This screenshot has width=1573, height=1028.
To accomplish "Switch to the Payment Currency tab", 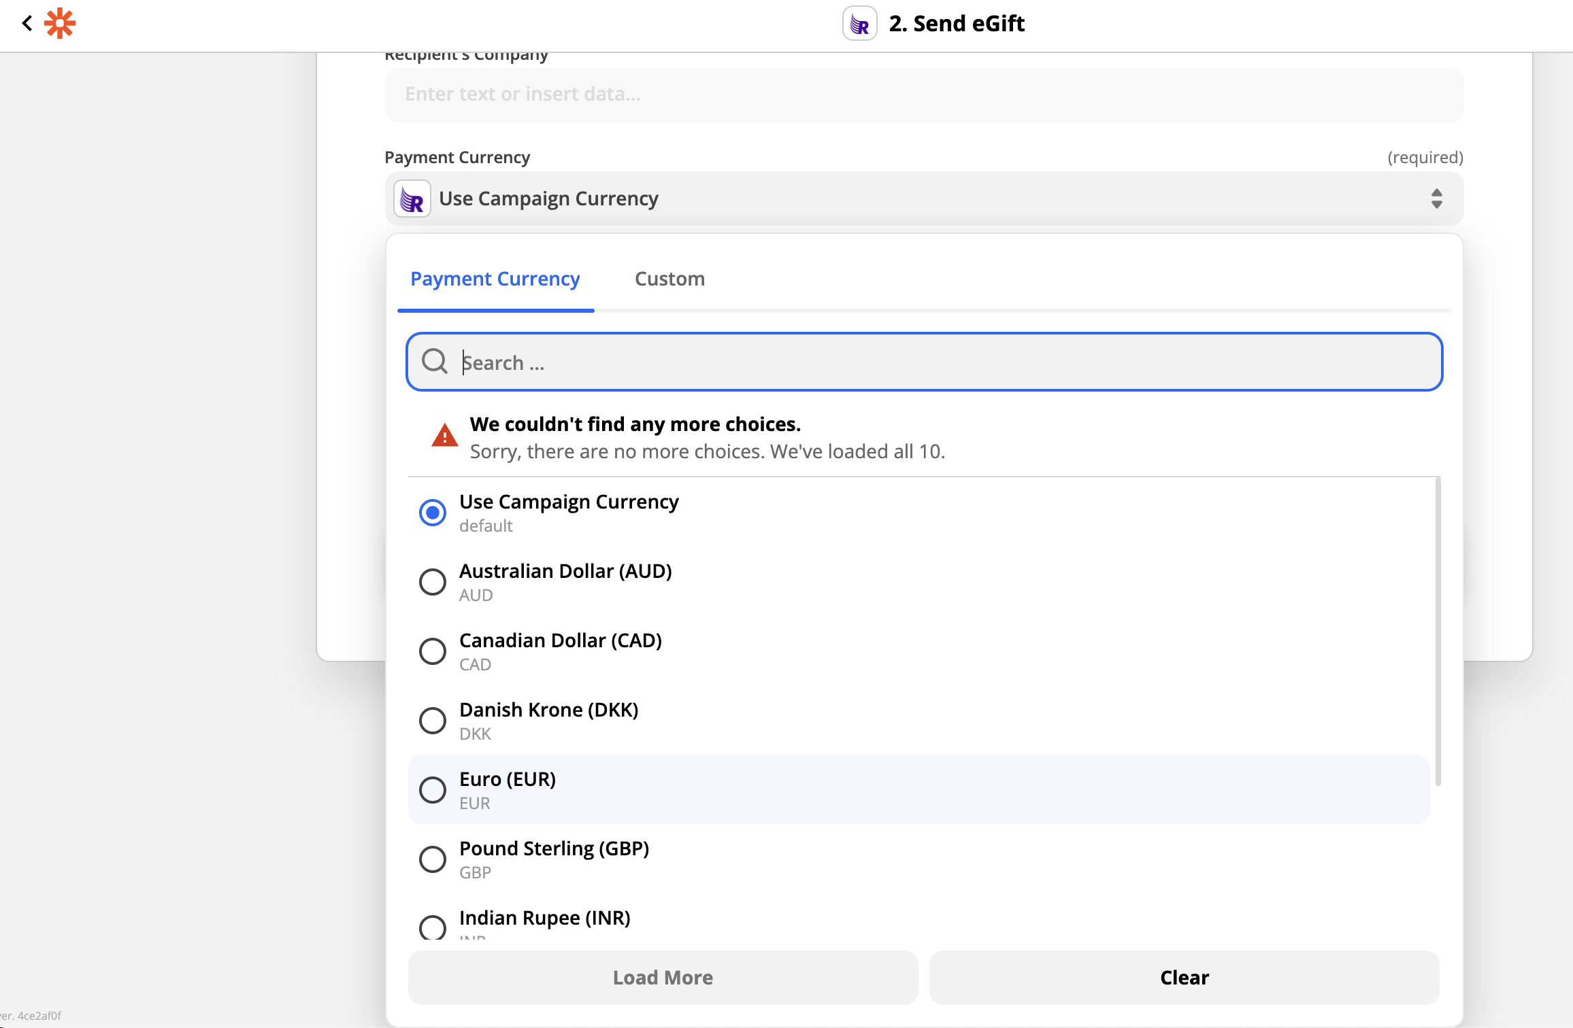I will (x=495, y=279).
